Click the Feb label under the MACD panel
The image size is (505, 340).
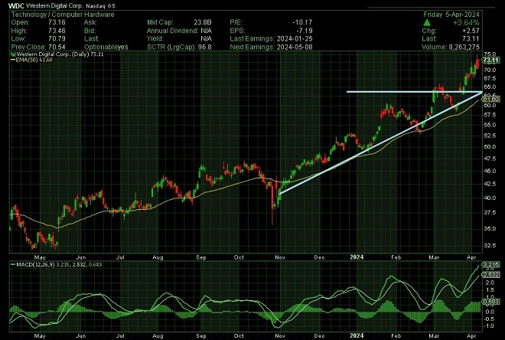tap(396, 336)
